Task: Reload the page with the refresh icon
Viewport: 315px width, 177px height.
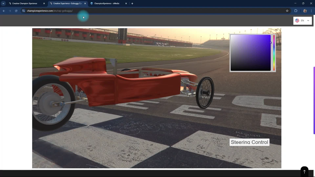Action: [x=16, y=11]
